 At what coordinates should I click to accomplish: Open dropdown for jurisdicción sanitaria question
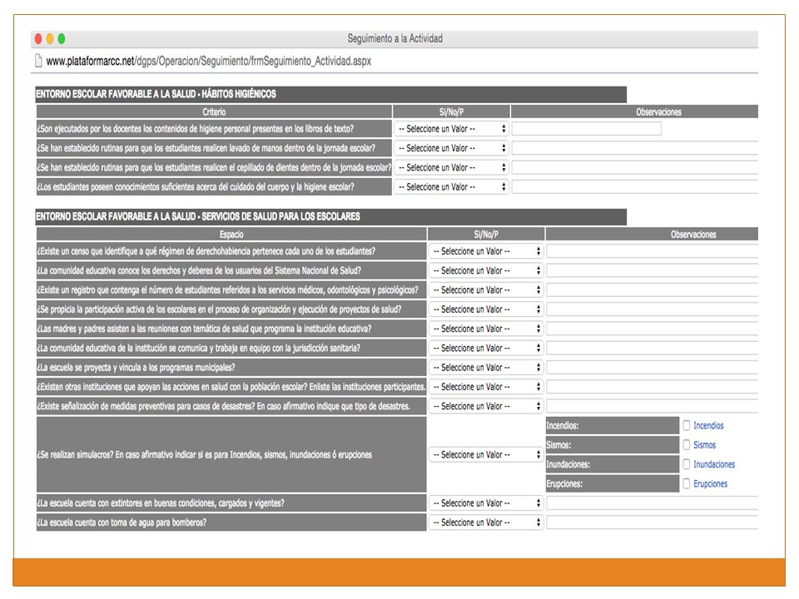click(486, 348)
